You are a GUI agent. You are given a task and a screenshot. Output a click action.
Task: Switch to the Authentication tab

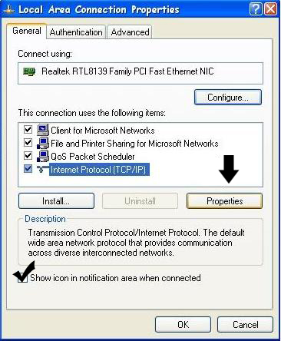coord(76,32)
